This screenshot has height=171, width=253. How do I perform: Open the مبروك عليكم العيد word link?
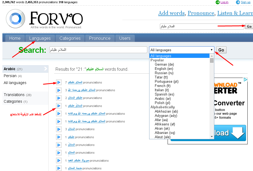pyautogui.click(x=78, y=160)
